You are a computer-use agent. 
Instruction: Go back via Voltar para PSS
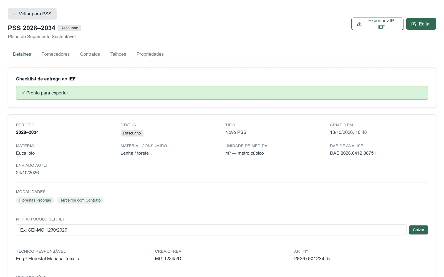[32, 14]
